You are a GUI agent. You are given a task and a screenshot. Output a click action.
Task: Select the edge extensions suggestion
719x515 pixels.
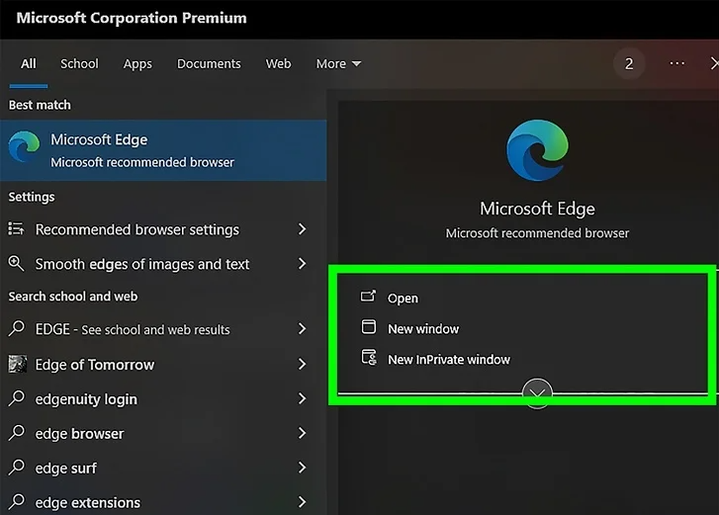(87, 503)
